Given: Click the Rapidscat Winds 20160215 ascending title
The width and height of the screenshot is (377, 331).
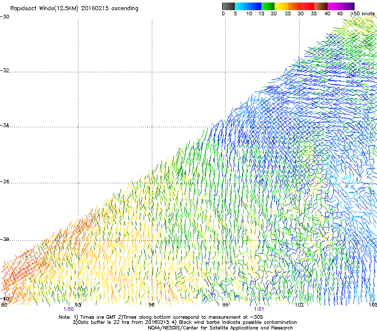Looking at the screenshot, I should (x=74, y=9).
